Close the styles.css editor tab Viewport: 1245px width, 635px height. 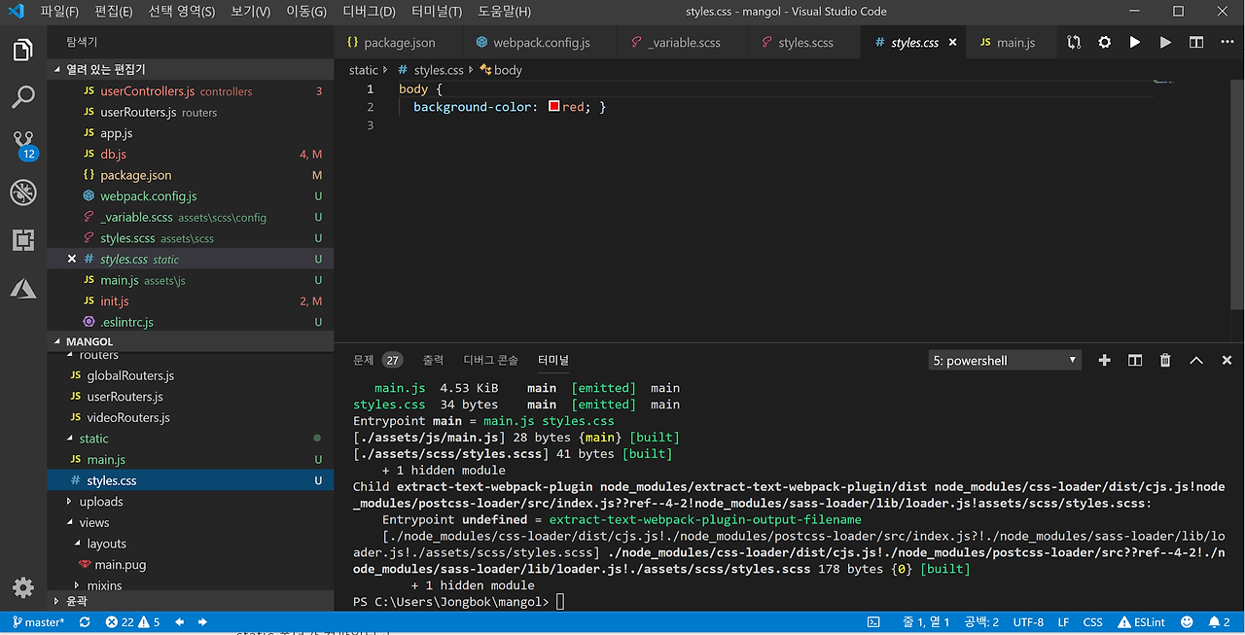tap(952, 43)
